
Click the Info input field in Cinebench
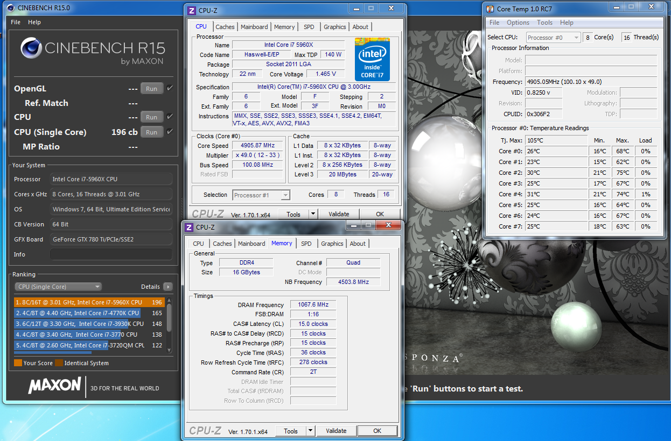[x=111, y=254]
